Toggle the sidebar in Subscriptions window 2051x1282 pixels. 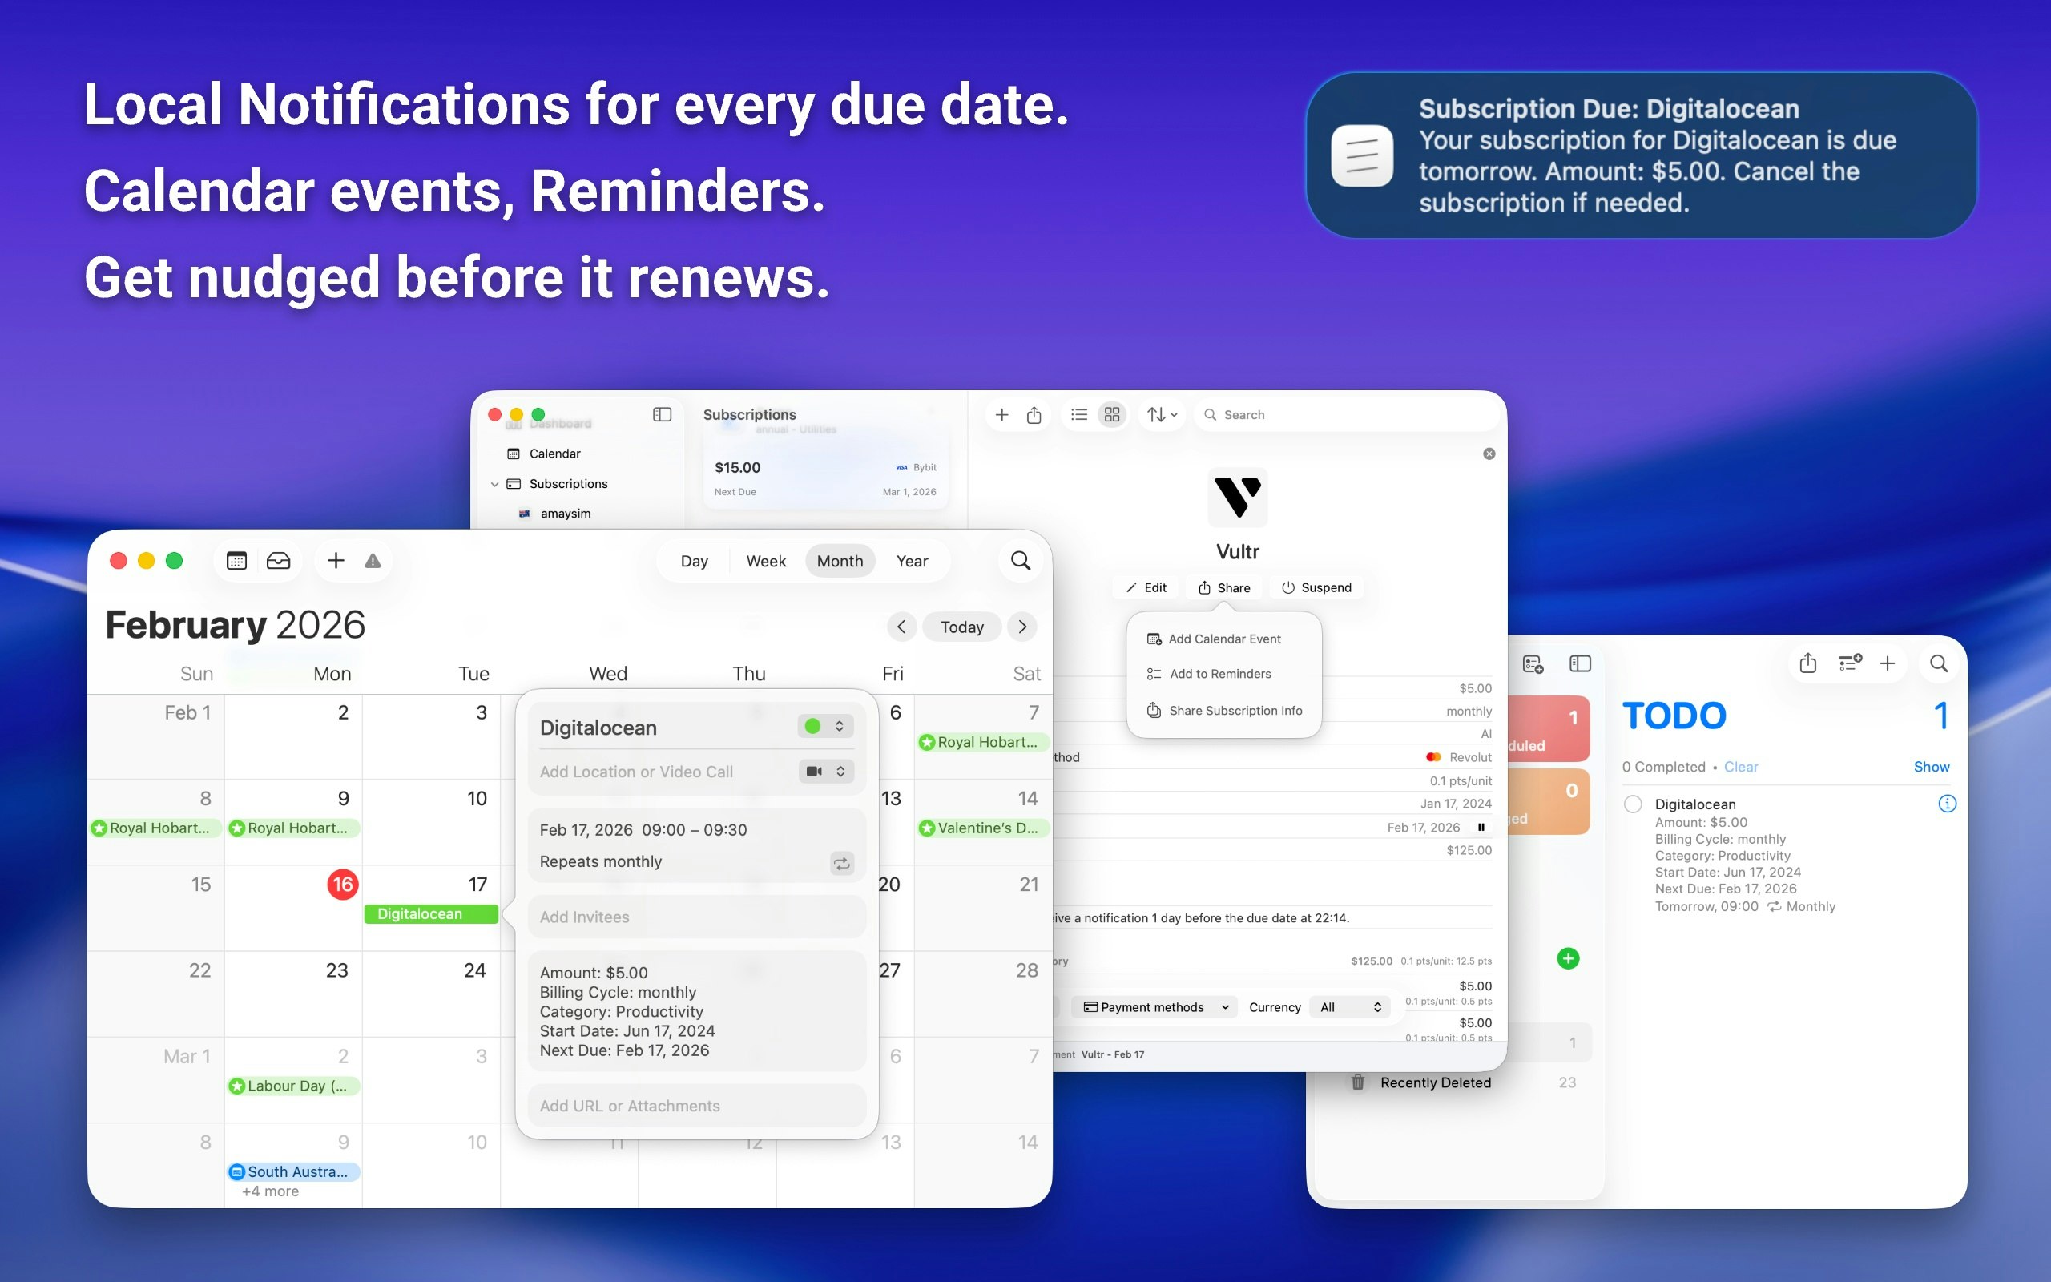point(662,414)
